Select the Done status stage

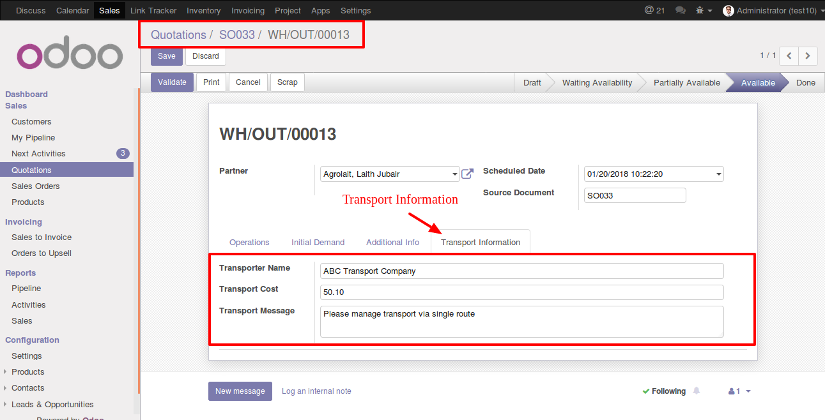[x=805, y=83]
